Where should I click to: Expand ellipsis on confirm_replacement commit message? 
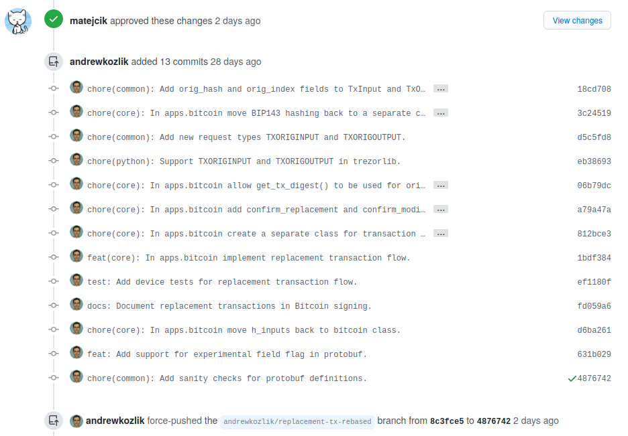[x=441, y=210]
